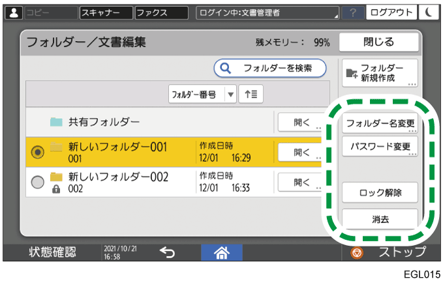The height and width of the screenshot is (281, 443).
Task: Click 閉じる to close the dialog
Action: point(378,42)
